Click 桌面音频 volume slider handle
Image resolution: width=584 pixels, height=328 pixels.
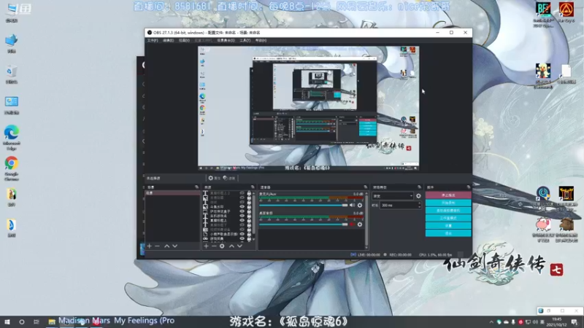pyautogui.click(x=345, y=224)
